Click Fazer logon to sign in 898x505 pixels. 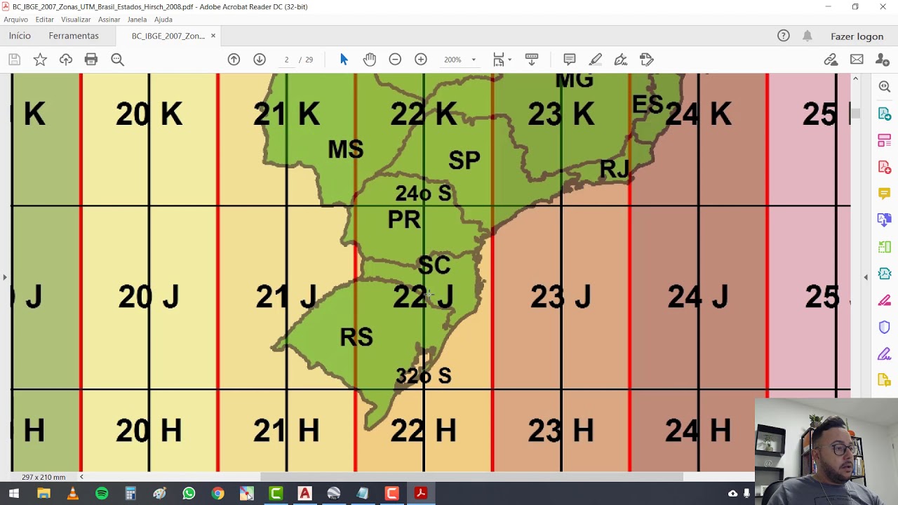coord(857,36)
